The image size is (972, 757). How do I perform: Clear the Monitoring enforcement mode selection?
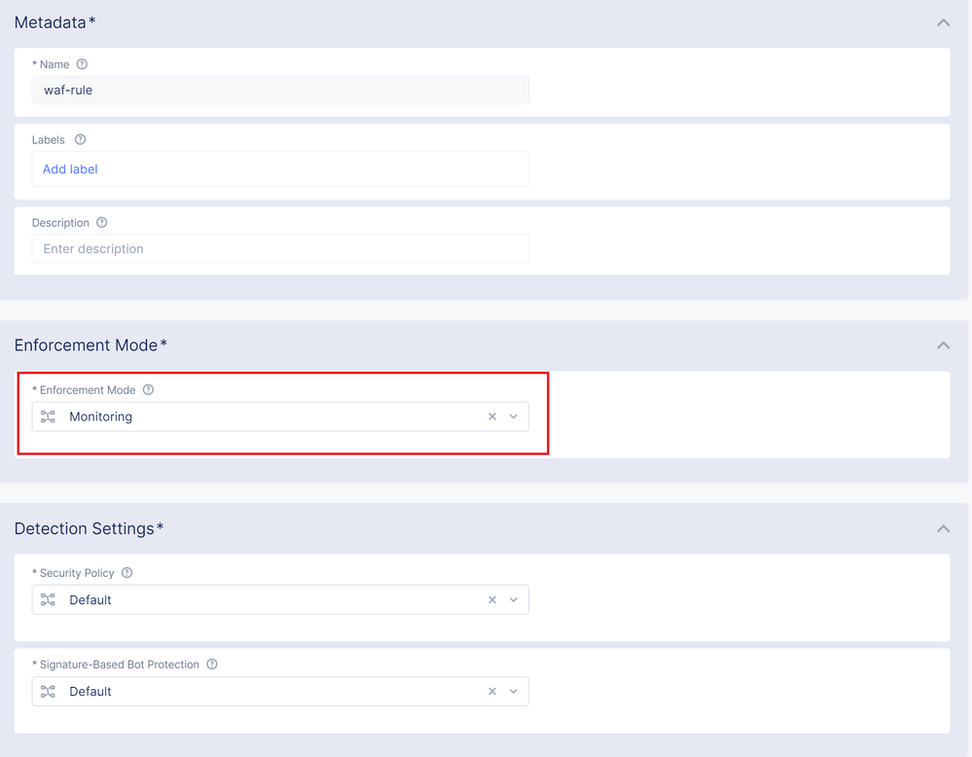(492, 416)
